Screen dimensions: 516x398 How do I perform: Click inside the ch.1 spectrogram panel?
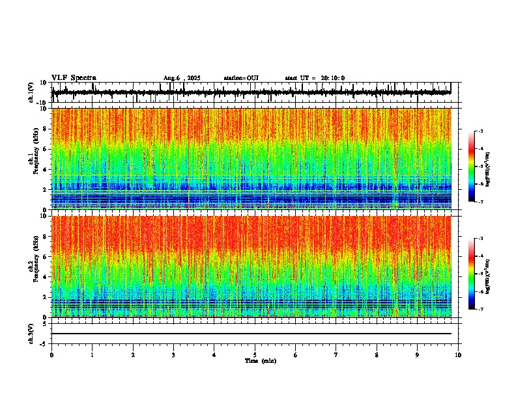251,159
